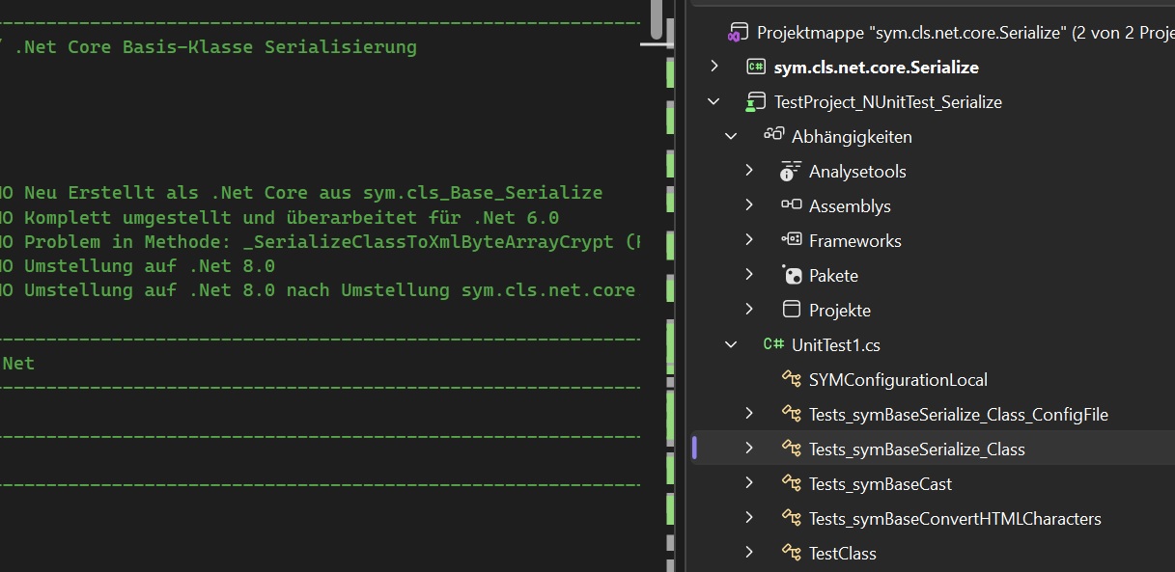Click the test project icon for TestProject_NUnitTest_Serialize
This screenshot has width=1175, height=572.
756,102
